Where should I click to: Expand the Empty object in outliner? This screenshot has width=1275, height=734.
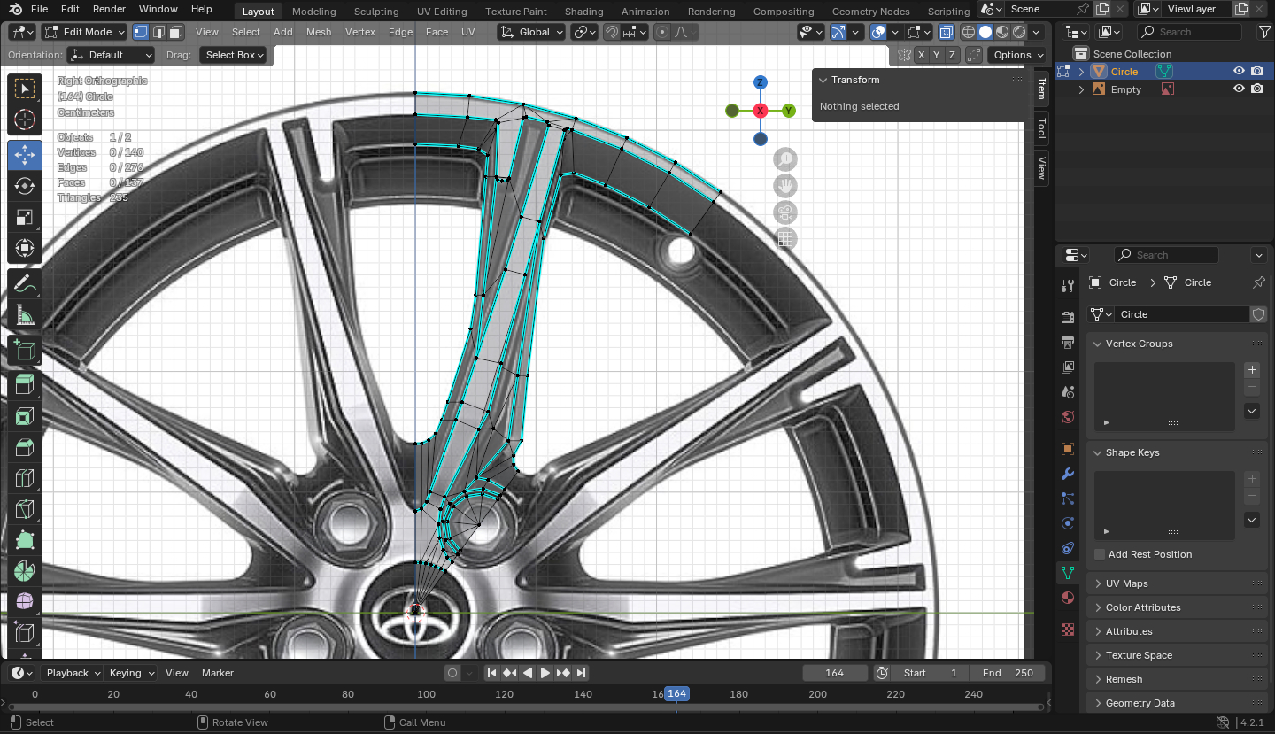1081,89
